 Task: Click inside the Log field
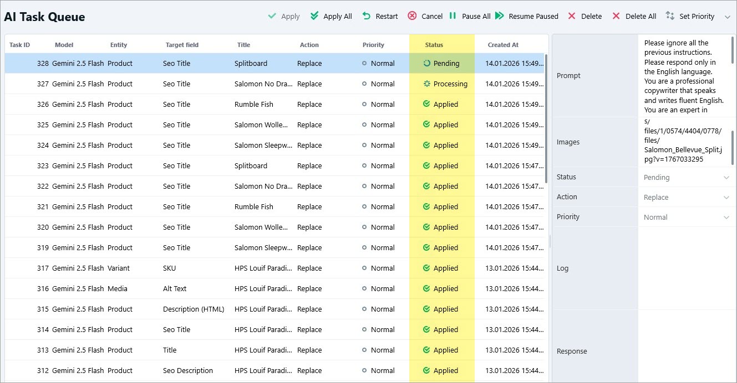point(687,268)
